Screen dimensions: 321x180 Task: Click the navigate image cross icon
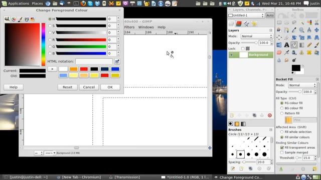pyautogui.click(x=210, y=148)
